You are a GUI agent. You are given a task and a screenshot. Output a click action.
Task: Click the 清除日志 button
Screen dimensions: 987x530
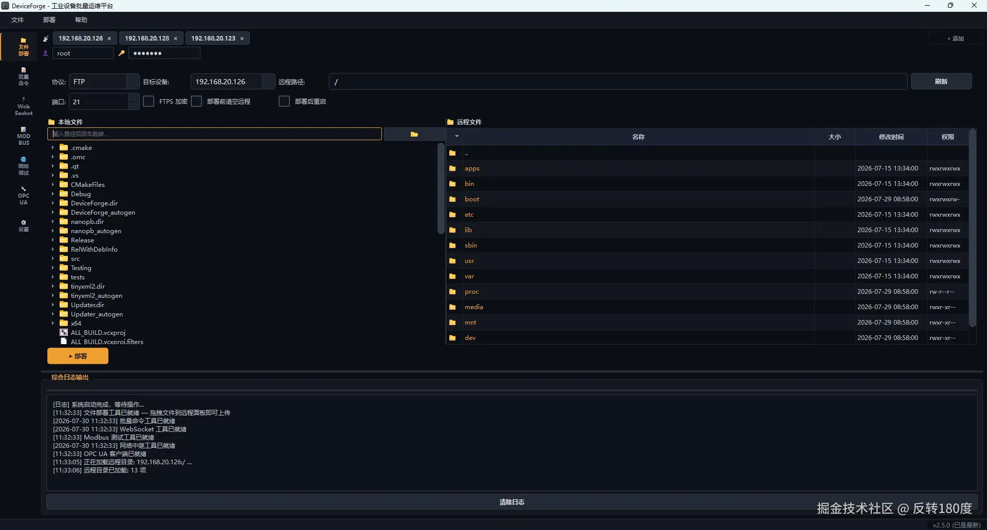tap(511, 502)
